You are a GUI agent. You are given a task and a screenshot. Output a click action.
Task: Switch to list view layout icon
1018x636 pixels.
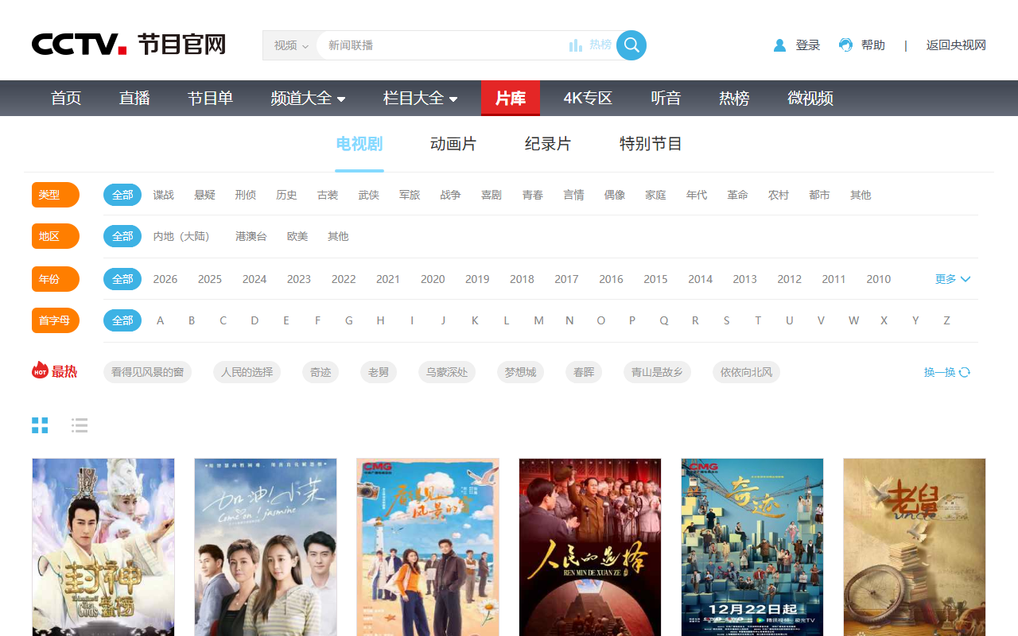[80, 425]
